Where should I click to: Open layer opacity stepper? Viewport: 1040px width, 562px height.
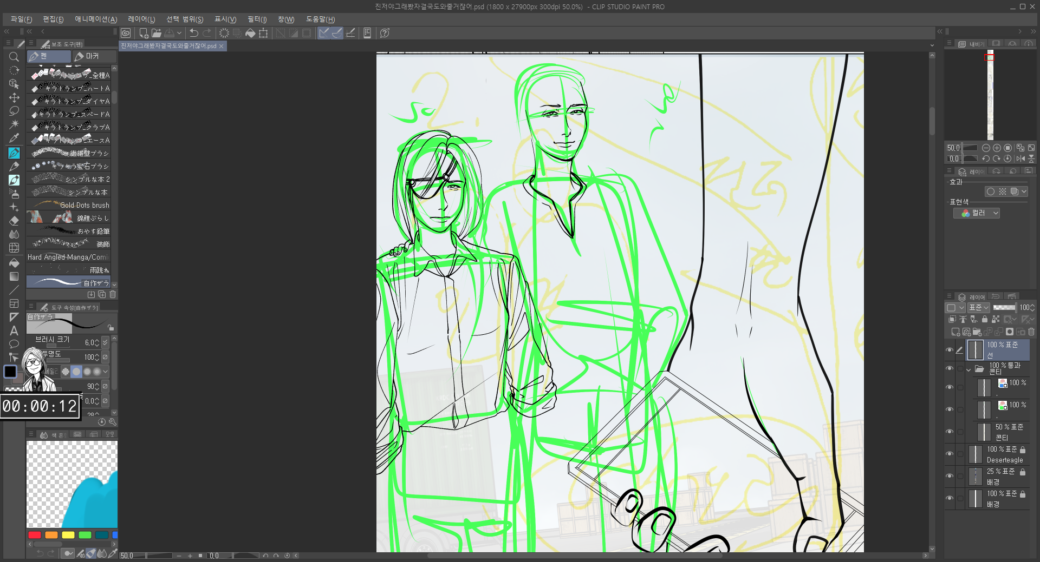1033,308
